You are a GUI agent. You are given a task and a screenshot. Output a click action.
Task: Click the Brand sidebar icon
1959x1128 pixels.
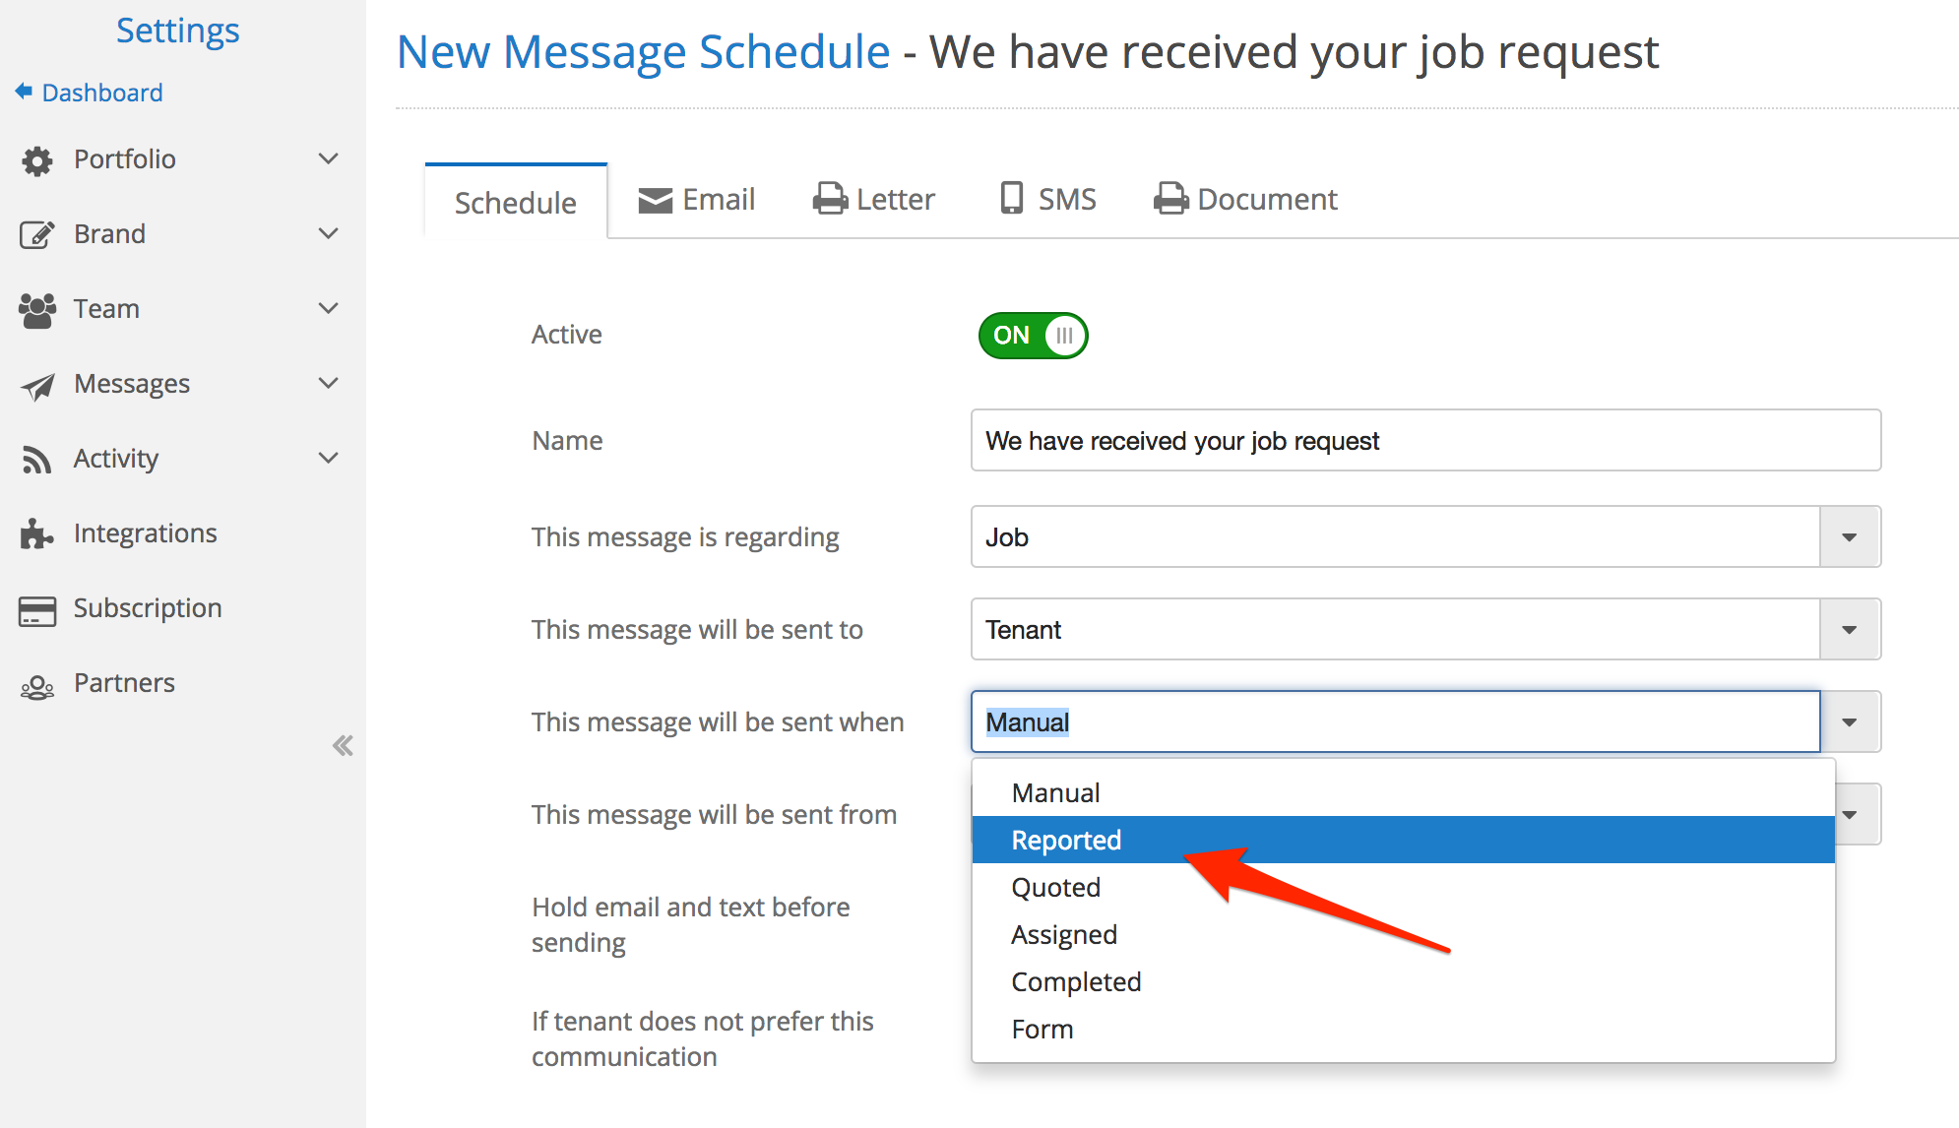click(35, 233)
